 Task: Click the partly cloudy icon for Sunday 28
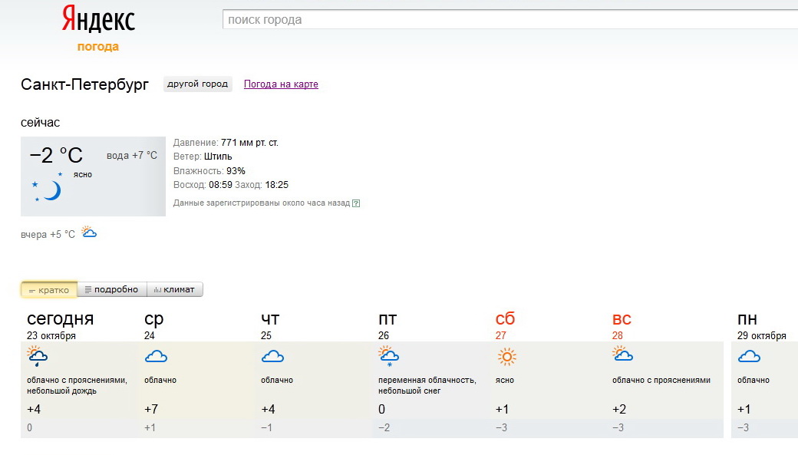[x=623, y=355]
